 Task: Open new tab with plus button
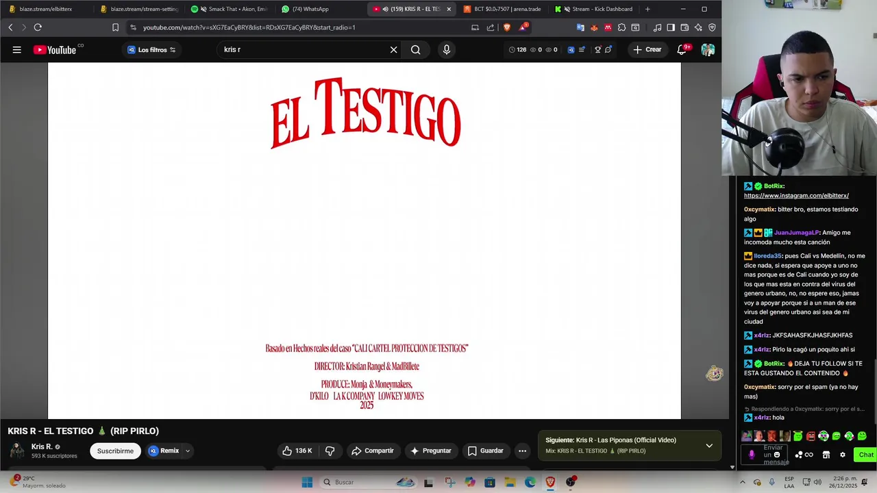[647, 9]
